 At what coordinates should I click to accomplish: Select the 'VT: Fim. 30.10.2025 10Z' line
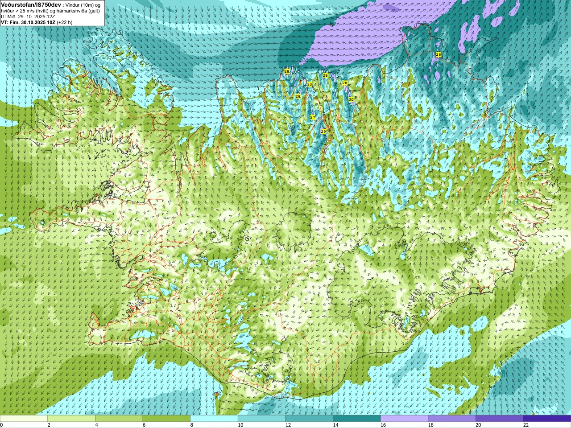[x=28, y=22]
